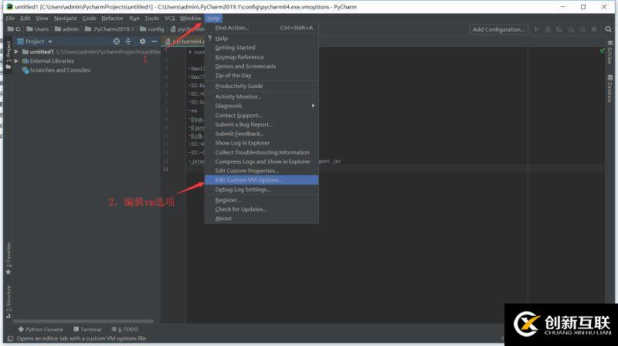Choose Compress Logs and Show in Explorer
This screenshot has height=346, width=618.
click(261, 161)
